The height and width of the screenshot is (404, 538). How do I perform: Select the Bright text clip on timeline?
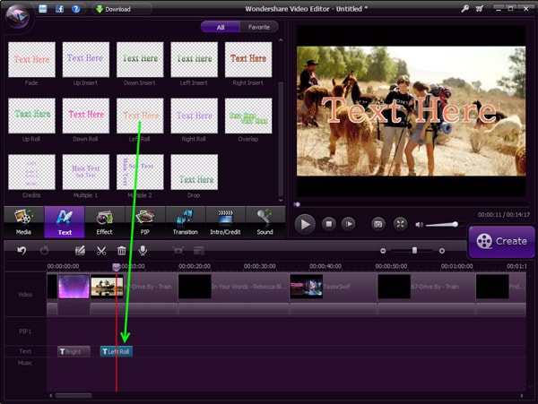click(x=74, y=351)
